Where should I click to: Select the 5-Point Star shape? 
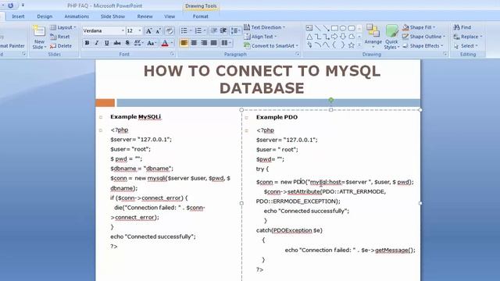click(x=351, y=45)
